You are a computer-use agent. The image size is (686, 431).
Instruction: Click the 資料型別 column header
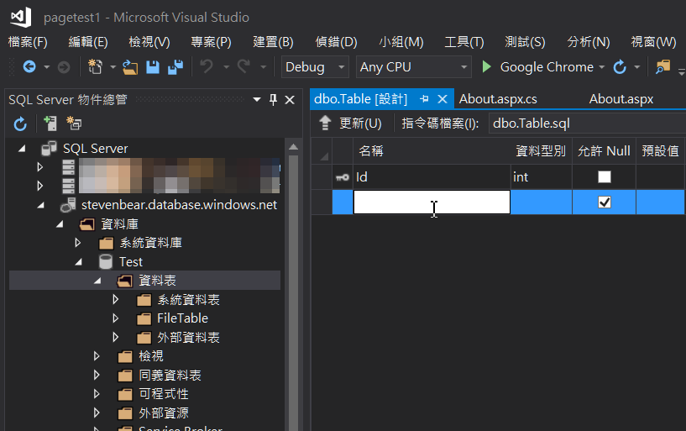(x=542, y=151)
